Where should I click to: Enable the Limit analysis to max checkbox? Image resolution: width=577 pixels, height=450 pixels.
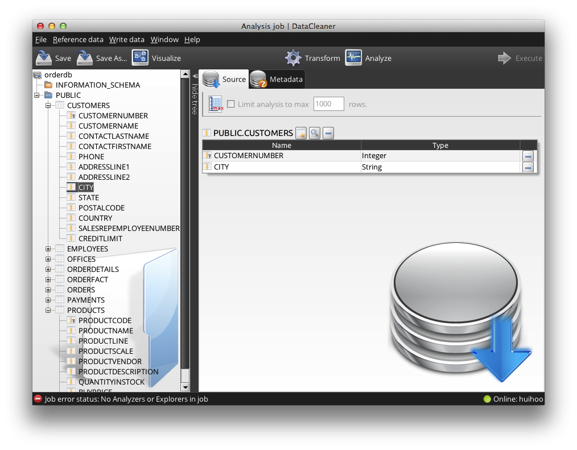pyautogui.click(x=231, y=104)
